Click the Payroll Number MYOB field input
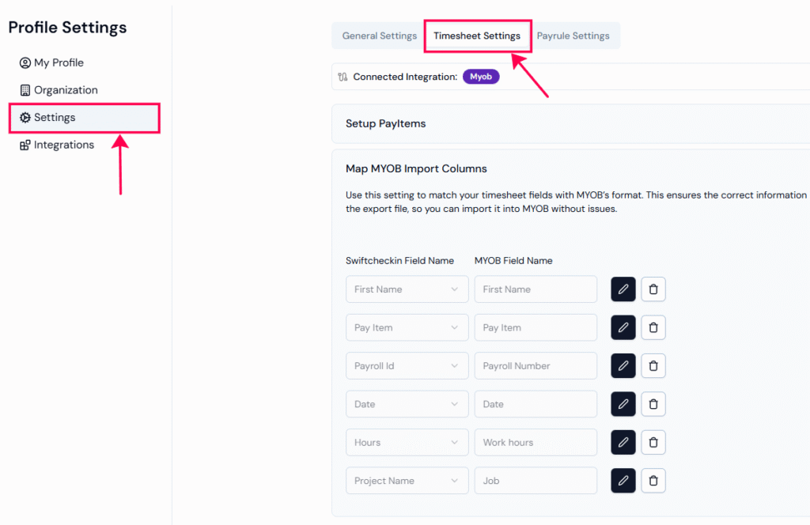This screenshot has width=810, height=525. [536, 366]
